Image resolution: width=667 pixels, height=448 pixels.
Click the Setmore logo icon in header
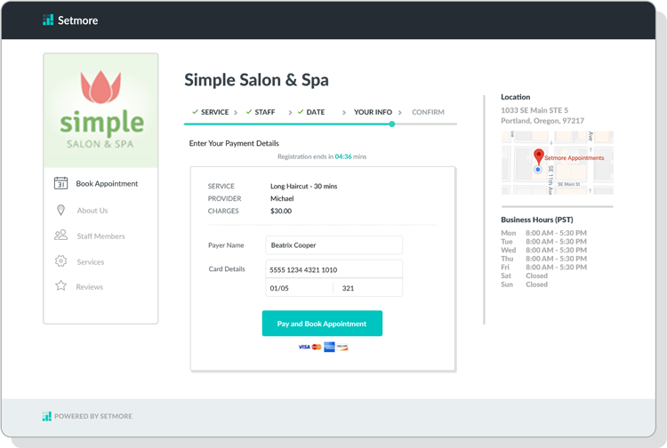(48, 20)
